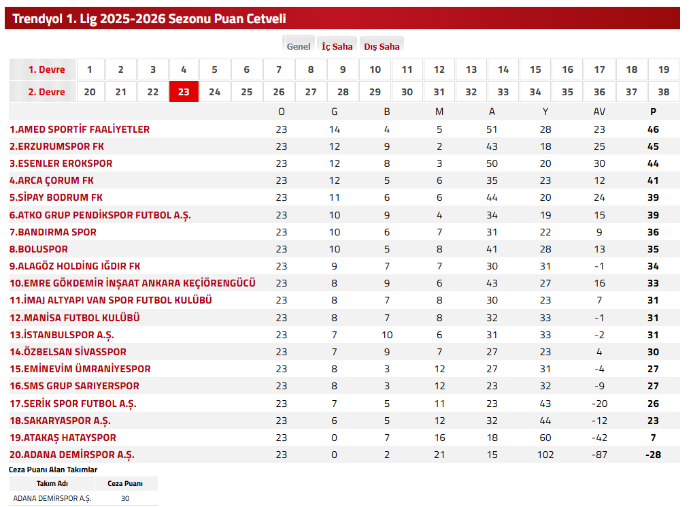Select match week 19

coord(664,69)
